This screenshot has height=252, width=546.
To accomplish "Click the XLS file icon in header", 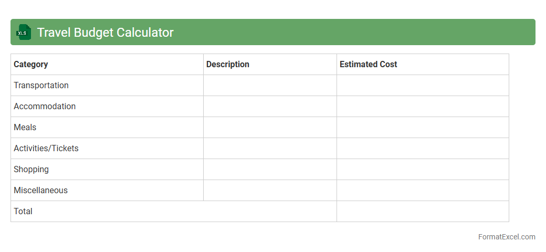I will [x=24, y=32].
